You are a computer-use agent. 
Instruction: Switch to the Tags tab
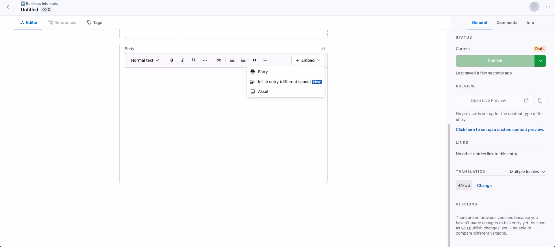tap(95, 23)
